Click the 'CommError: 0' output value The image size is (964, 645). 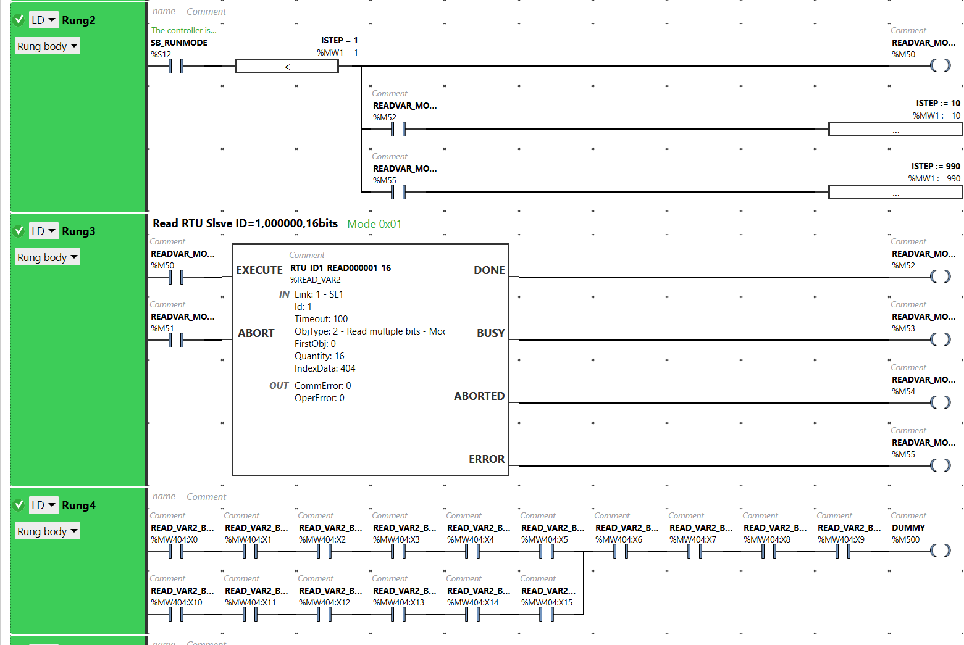point(323,386)
